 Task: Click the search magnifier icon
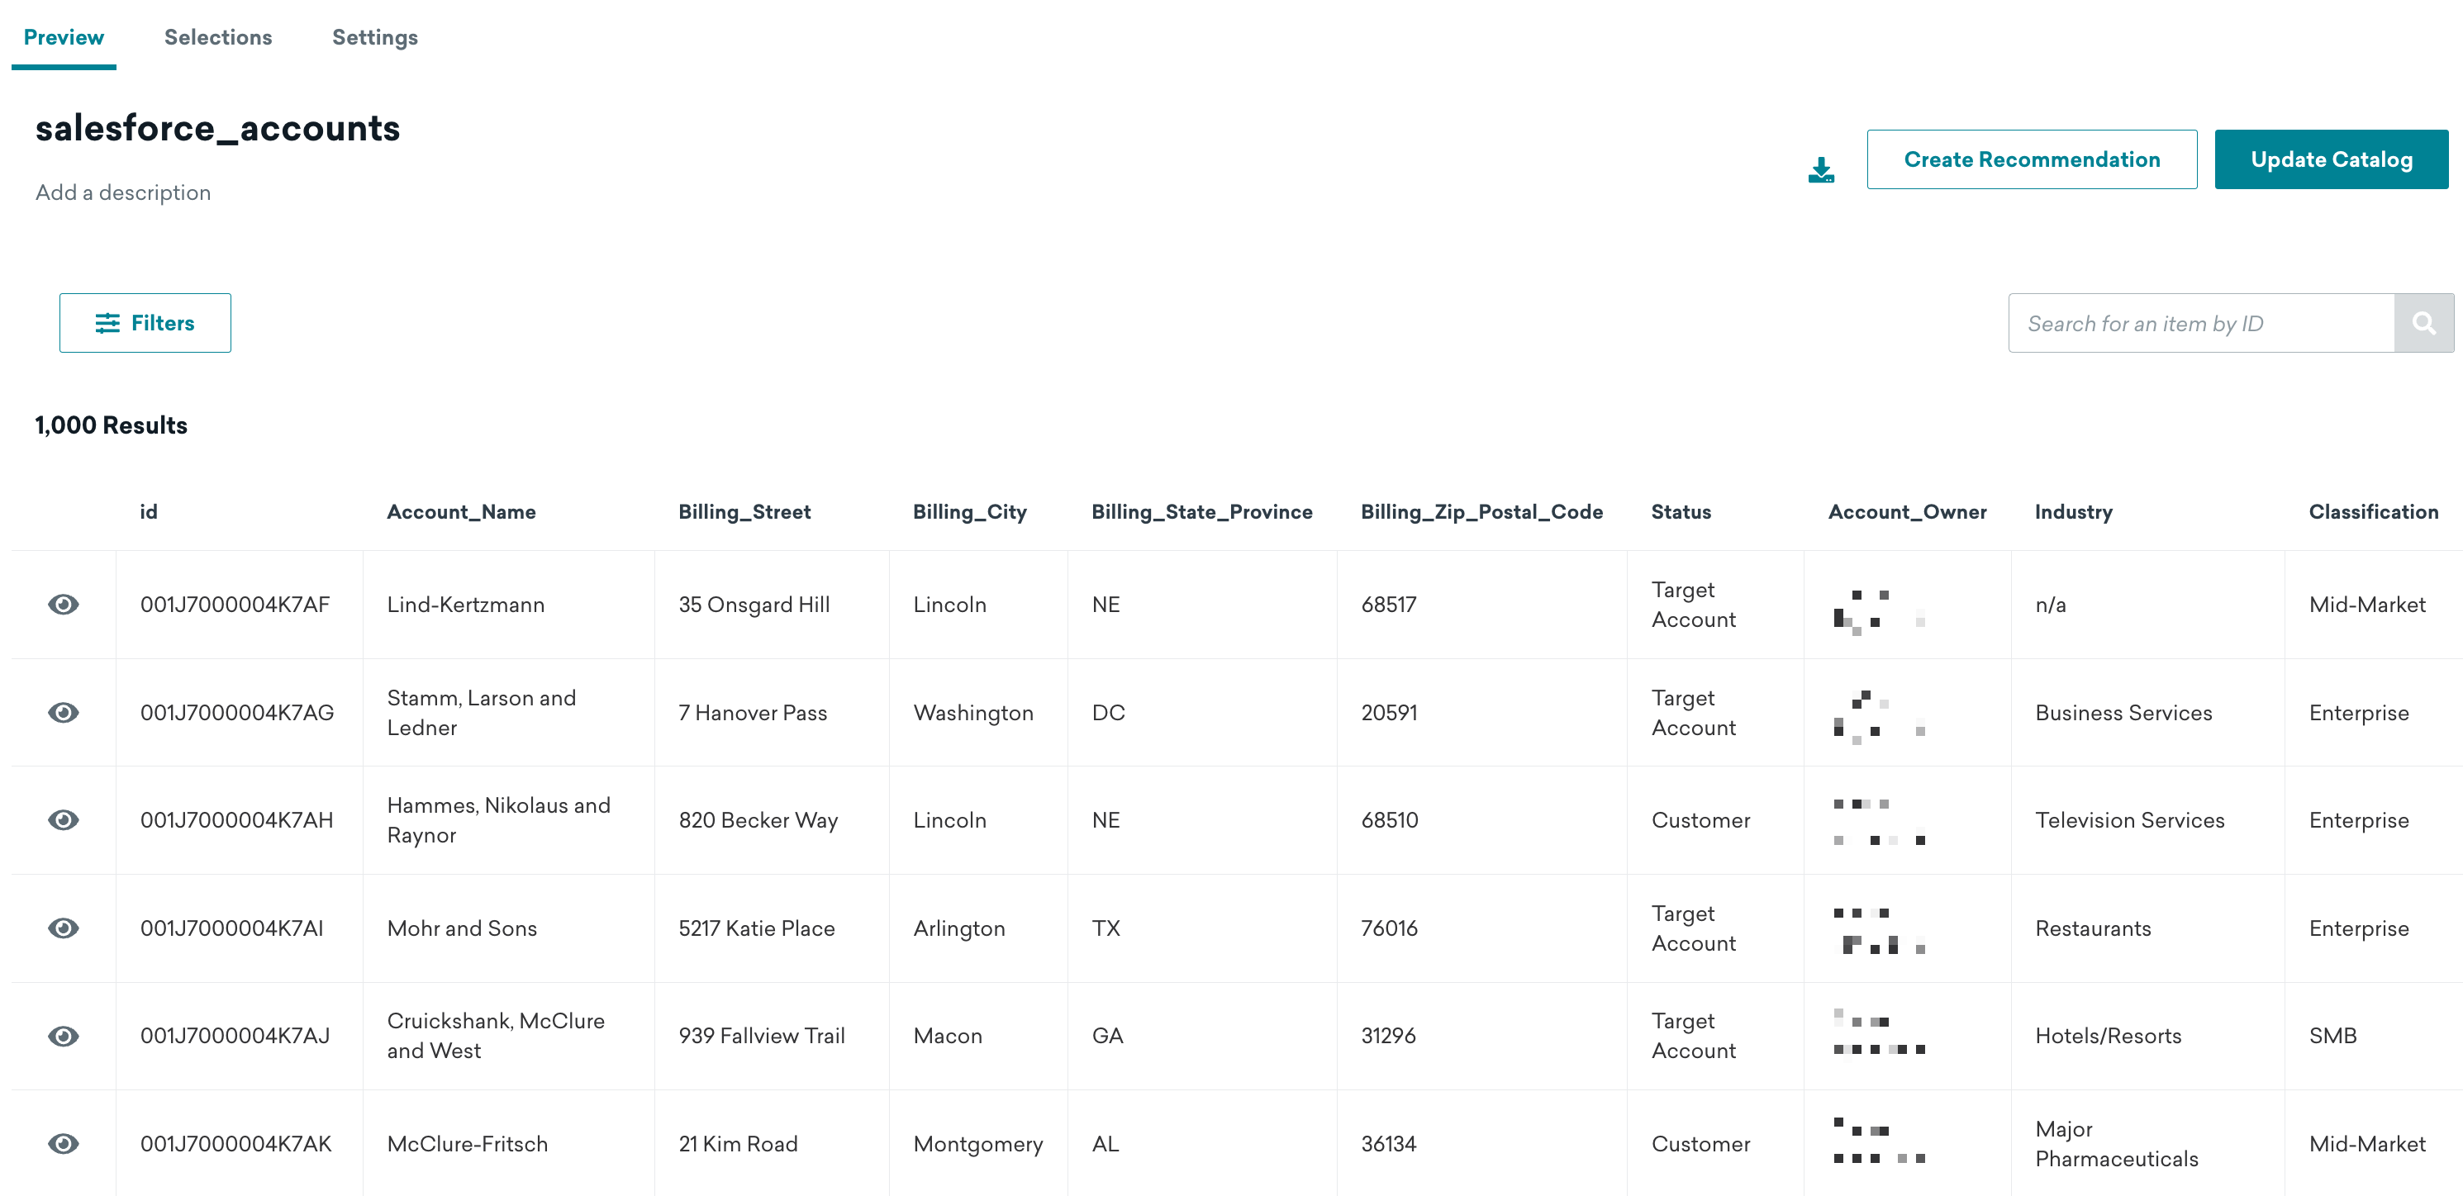tap(2425, 323)
